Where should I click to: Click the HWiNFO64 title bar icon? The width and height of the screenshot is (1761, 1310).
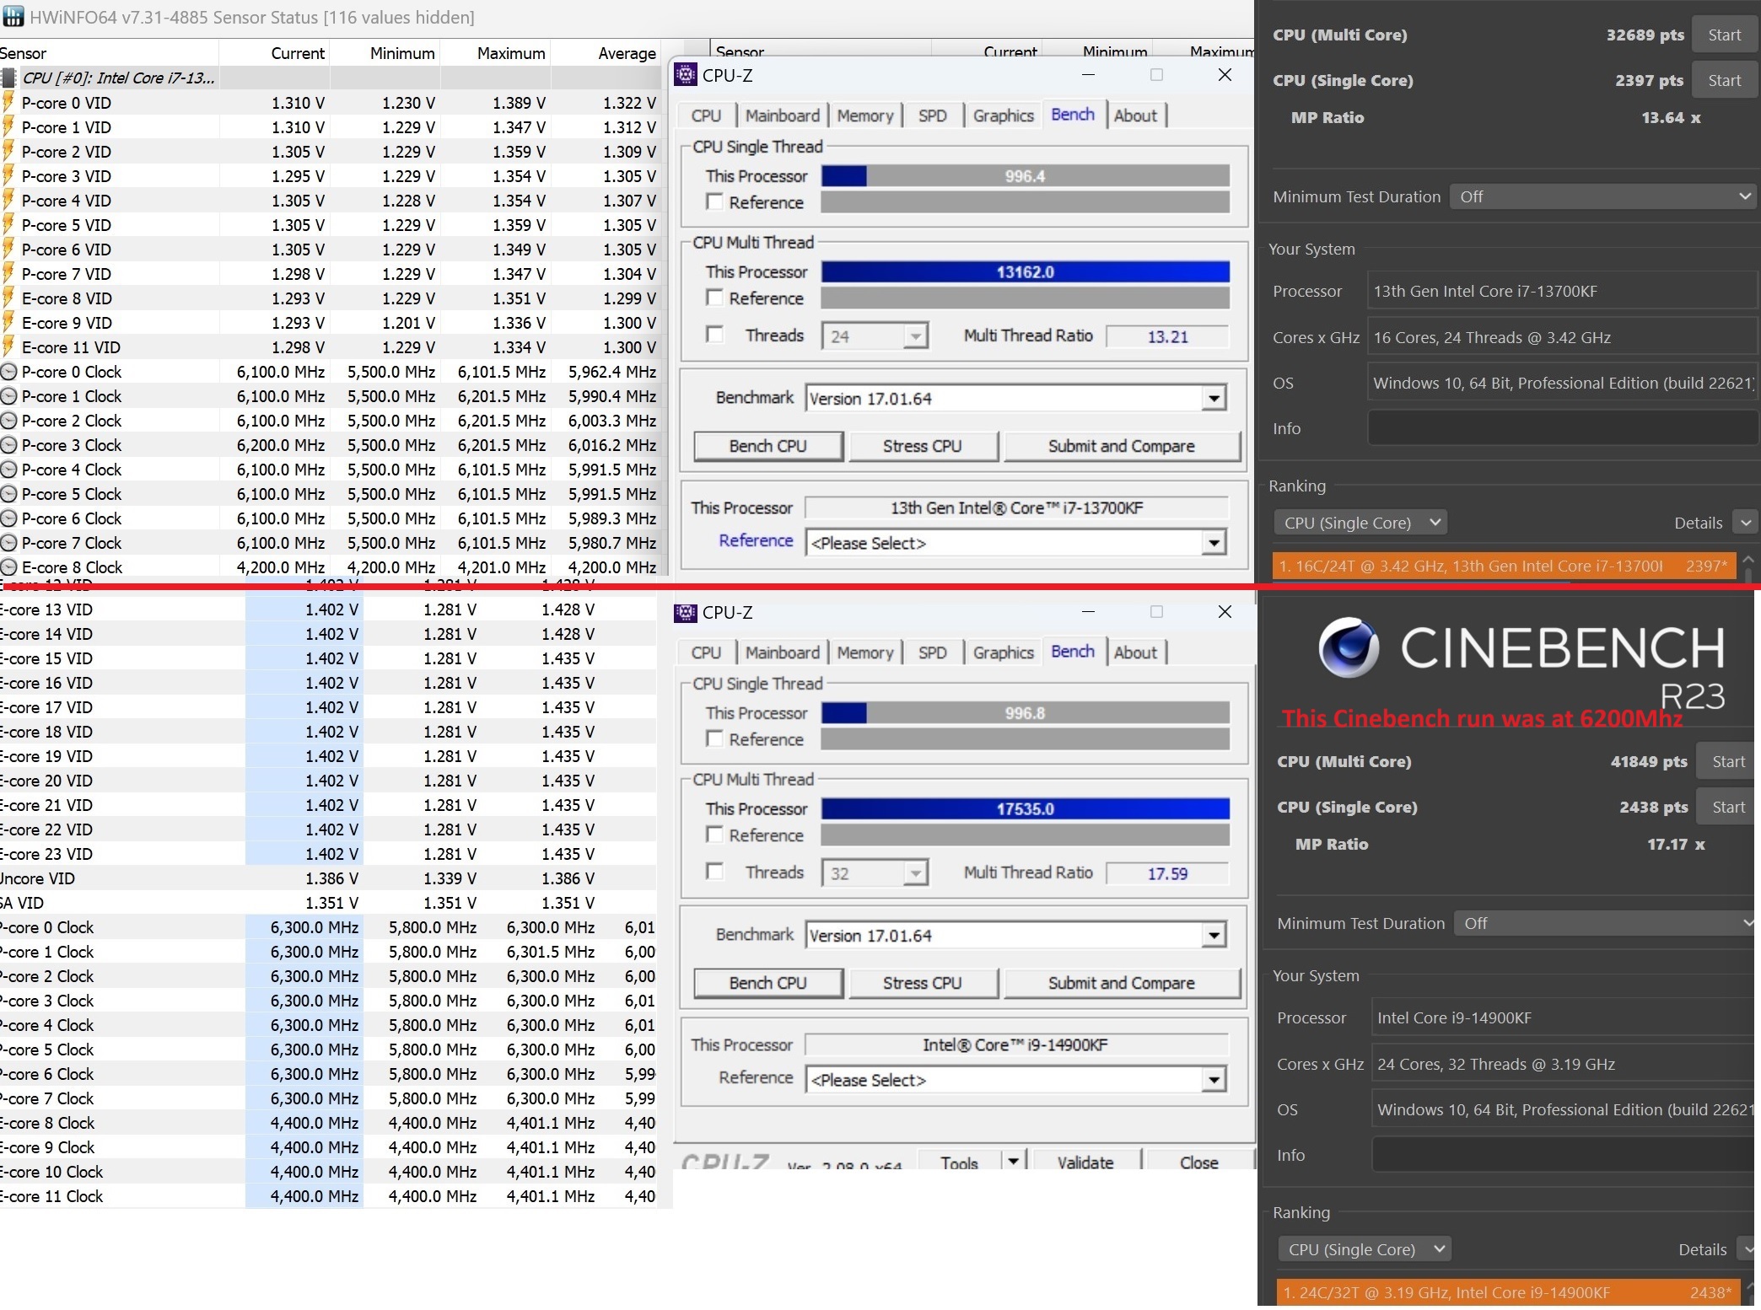pos(13,16)
